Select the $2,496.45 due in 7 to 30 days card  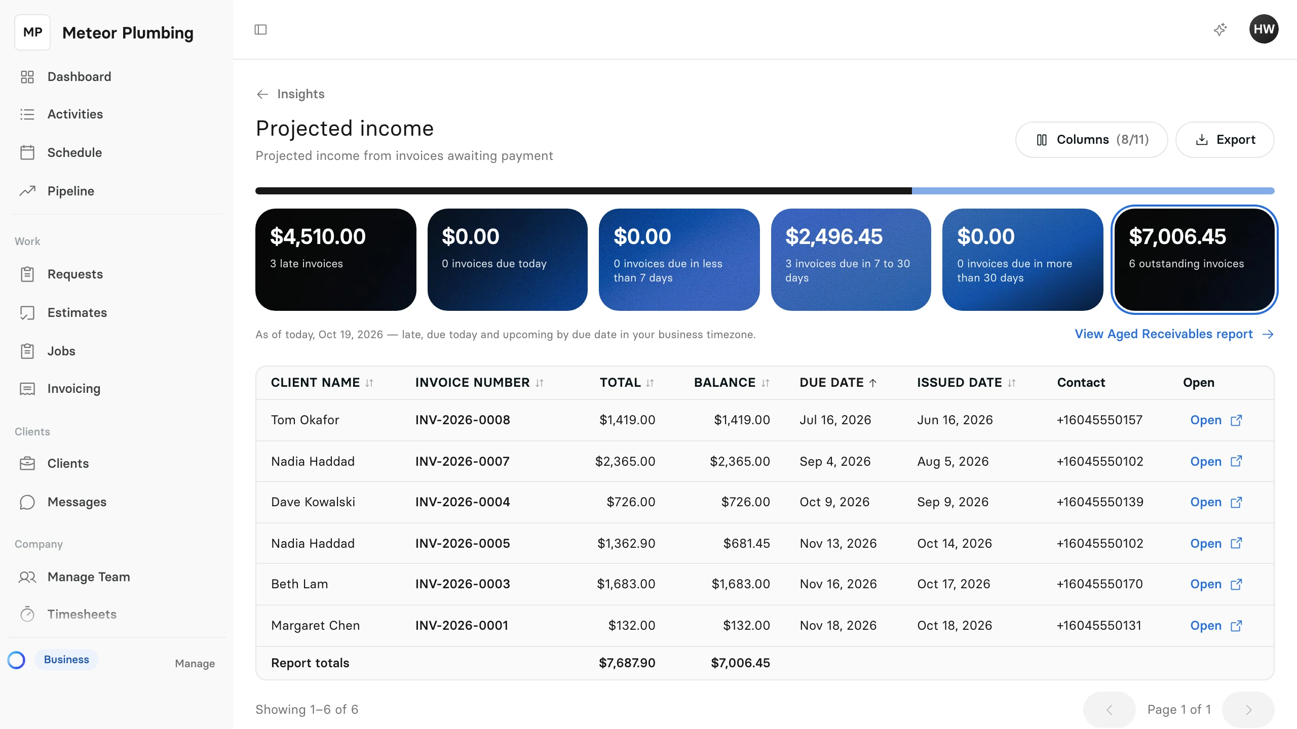pyautogui.click(x=851, y=260)
